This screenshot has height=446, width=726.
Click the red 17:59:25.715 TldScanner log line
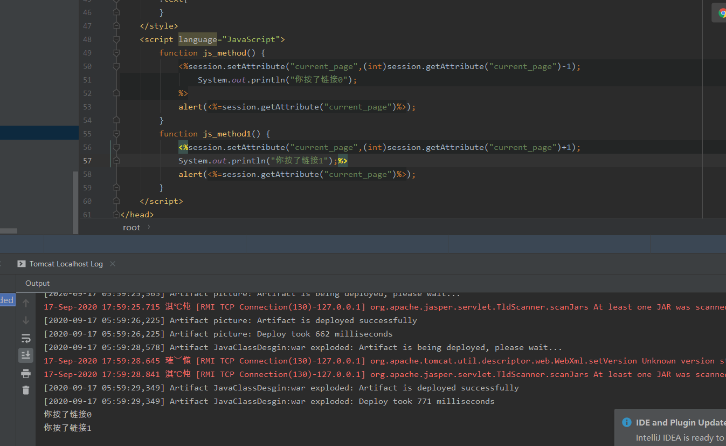(x=385, y=307)
